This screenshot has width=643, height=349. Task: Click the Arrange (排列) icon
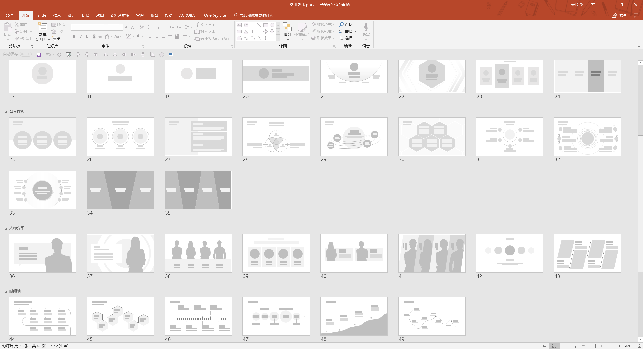point(287,27)
